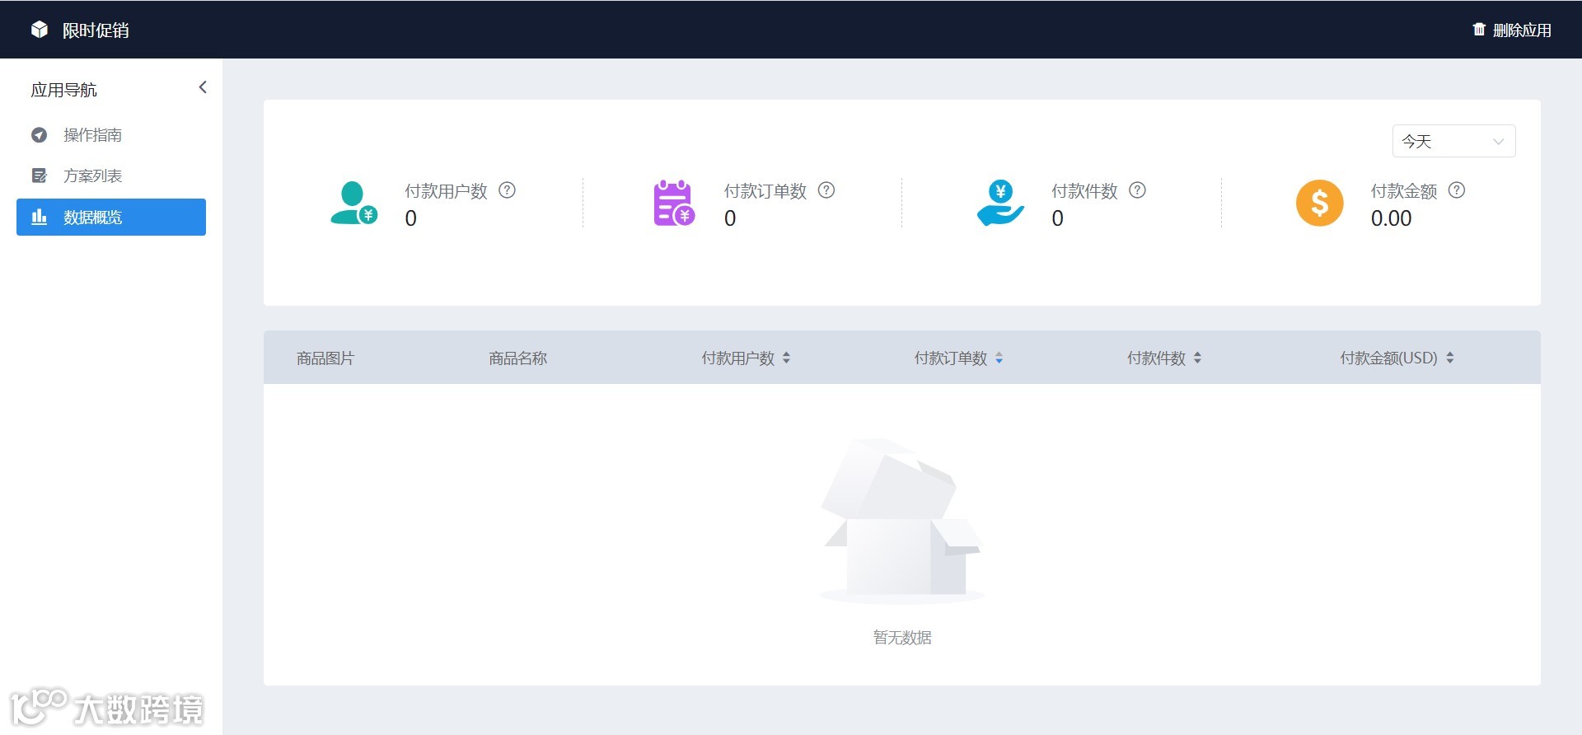Open the 方案列表 menu item
The width and height of the screenshot is (1582, 735).
tap(111, 176)
